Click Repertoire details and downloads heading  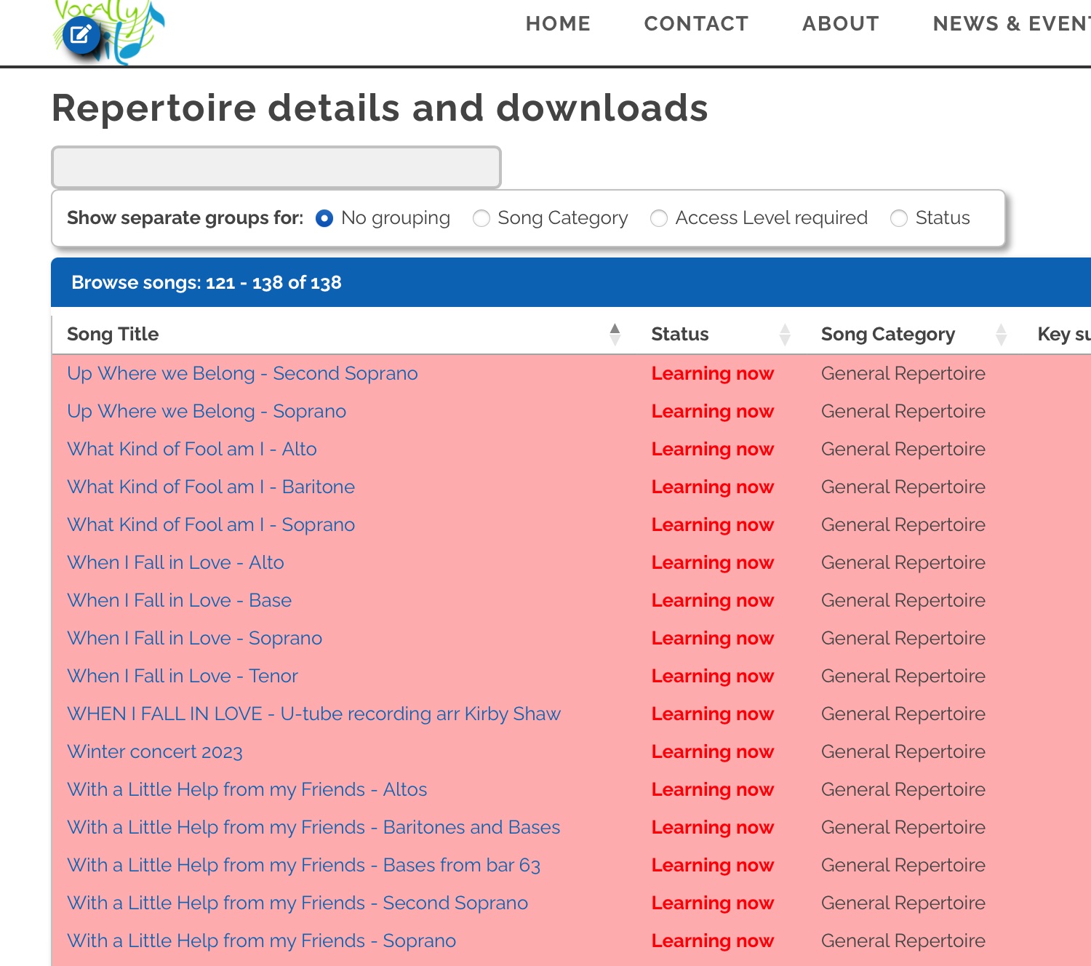click(x=380, y=108)
